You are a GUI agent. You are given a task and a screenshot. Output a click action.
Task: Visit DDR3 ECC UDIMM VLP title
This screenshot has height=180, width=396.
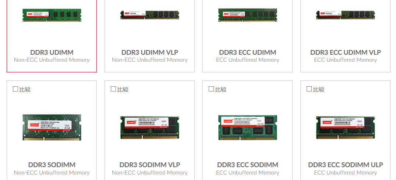[346, 53]
